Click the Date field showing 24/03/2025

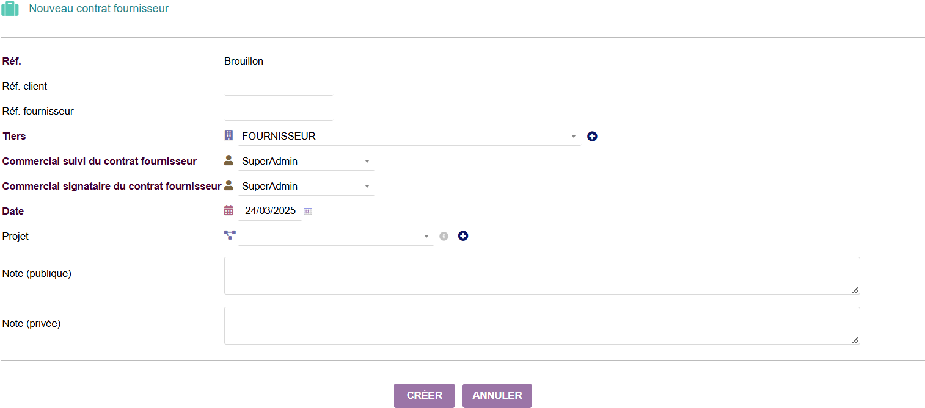click(x=270, y=211)
